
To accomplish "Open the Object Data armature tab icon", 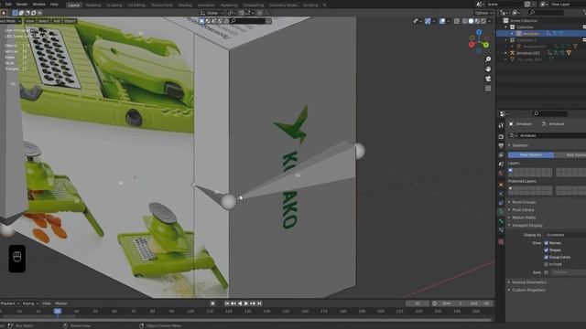I will [x=501, y=212].
